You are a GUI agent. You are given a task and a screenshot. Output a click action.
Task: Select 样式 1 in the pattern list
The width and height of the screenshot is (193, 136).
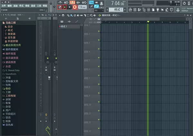click(69, 26)
